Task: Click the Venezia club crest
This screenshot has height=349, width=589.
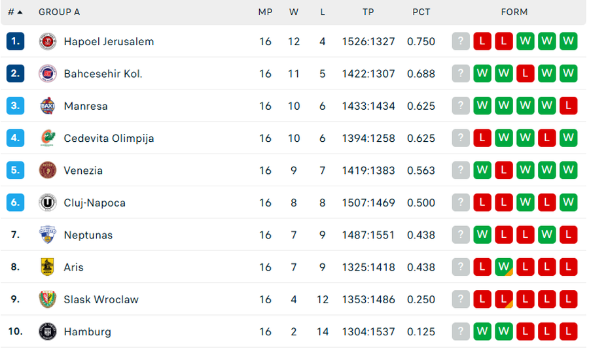Action: (48, 170)
